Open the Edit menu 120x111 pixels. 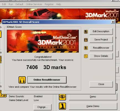click(x=4, y=4)
